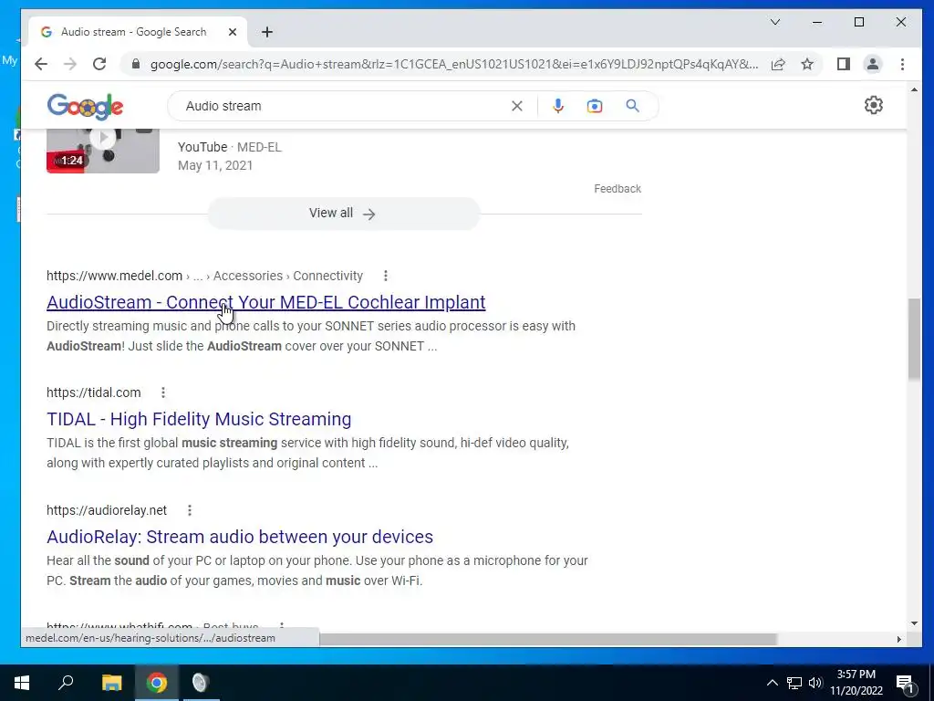Open network status tray icon

[x=794, y=683]
